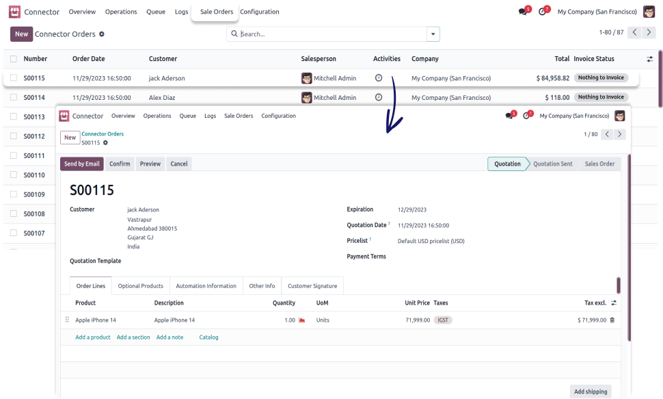663x399 pixels.
Task: Grab the drag handle of the Apple iPhone 14 line
Action: coord(67,320)
